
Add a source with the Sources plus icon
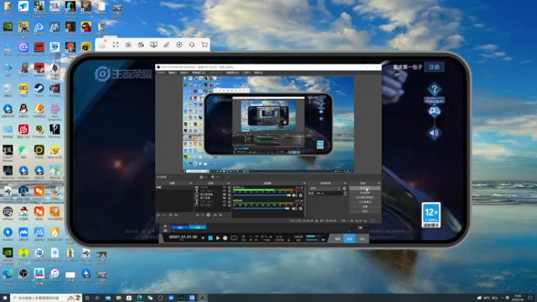pyautogui.click(x=197, y=215)
